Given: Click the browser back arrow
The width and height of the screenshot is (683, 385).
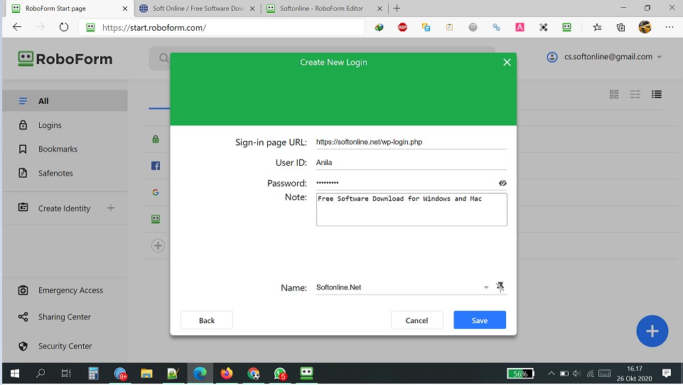Looking at the screenshot, I should [x=17, y=27].
